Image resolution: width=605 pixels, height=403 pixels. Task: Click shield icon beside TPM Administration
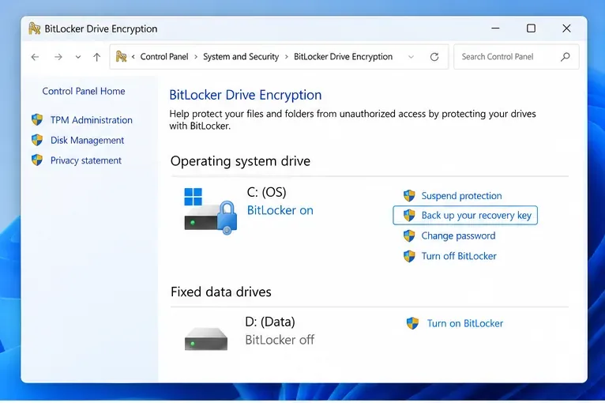pyautogui.click(x=37, y=119)
